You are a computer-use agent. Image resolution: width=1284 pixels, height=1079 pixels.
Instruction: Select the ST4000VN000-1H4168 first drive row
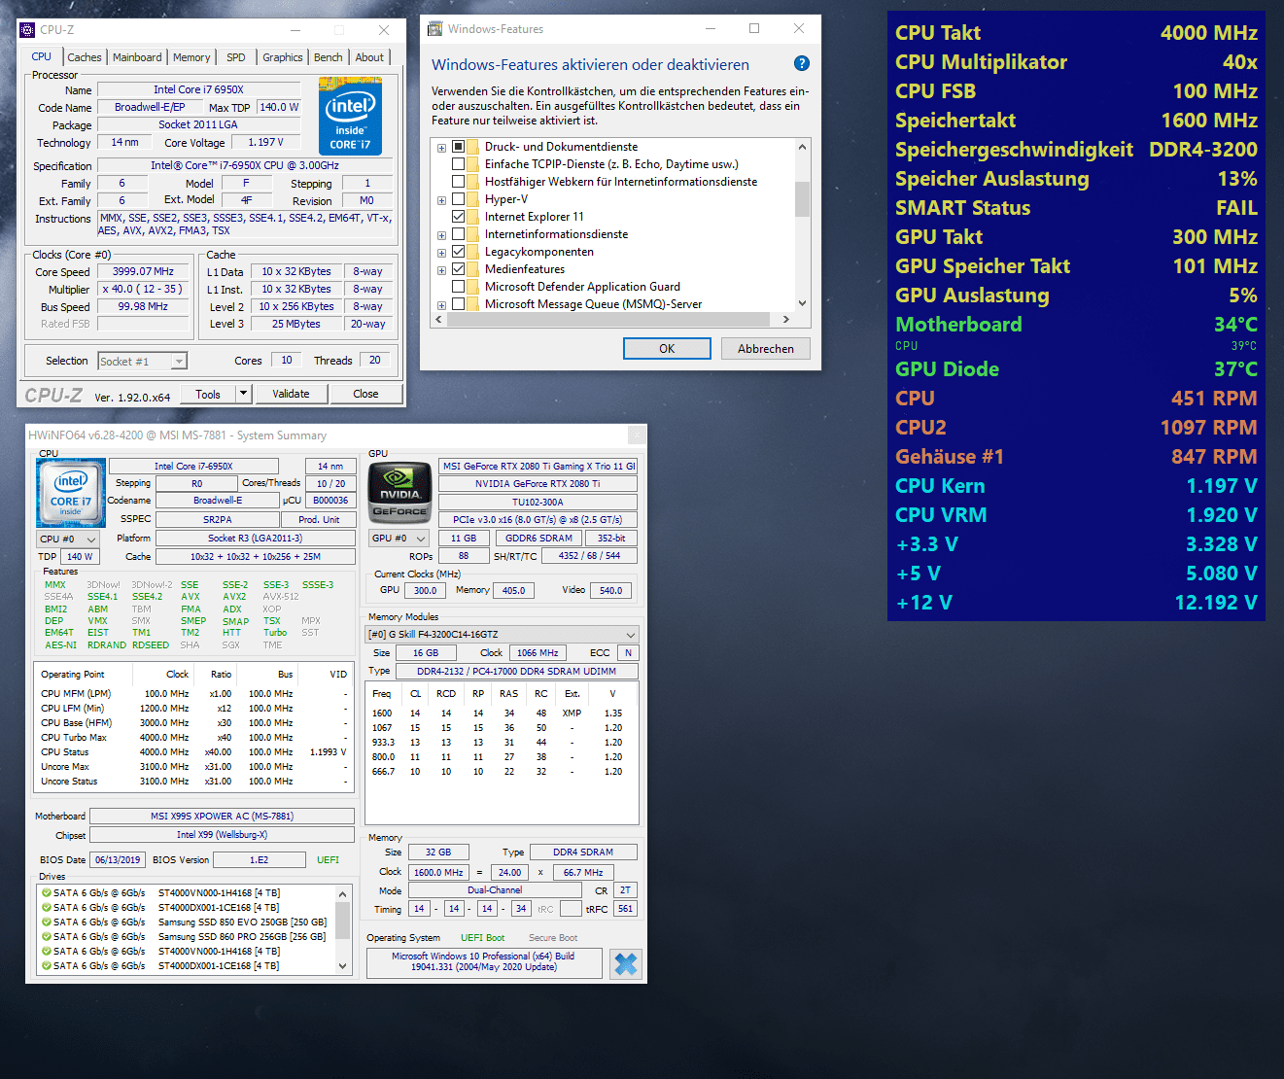188,892
